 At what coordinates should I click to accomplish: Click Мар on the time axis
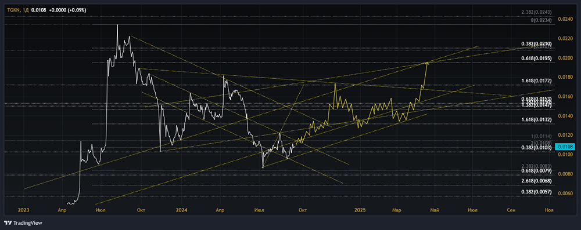pos(397,210)
